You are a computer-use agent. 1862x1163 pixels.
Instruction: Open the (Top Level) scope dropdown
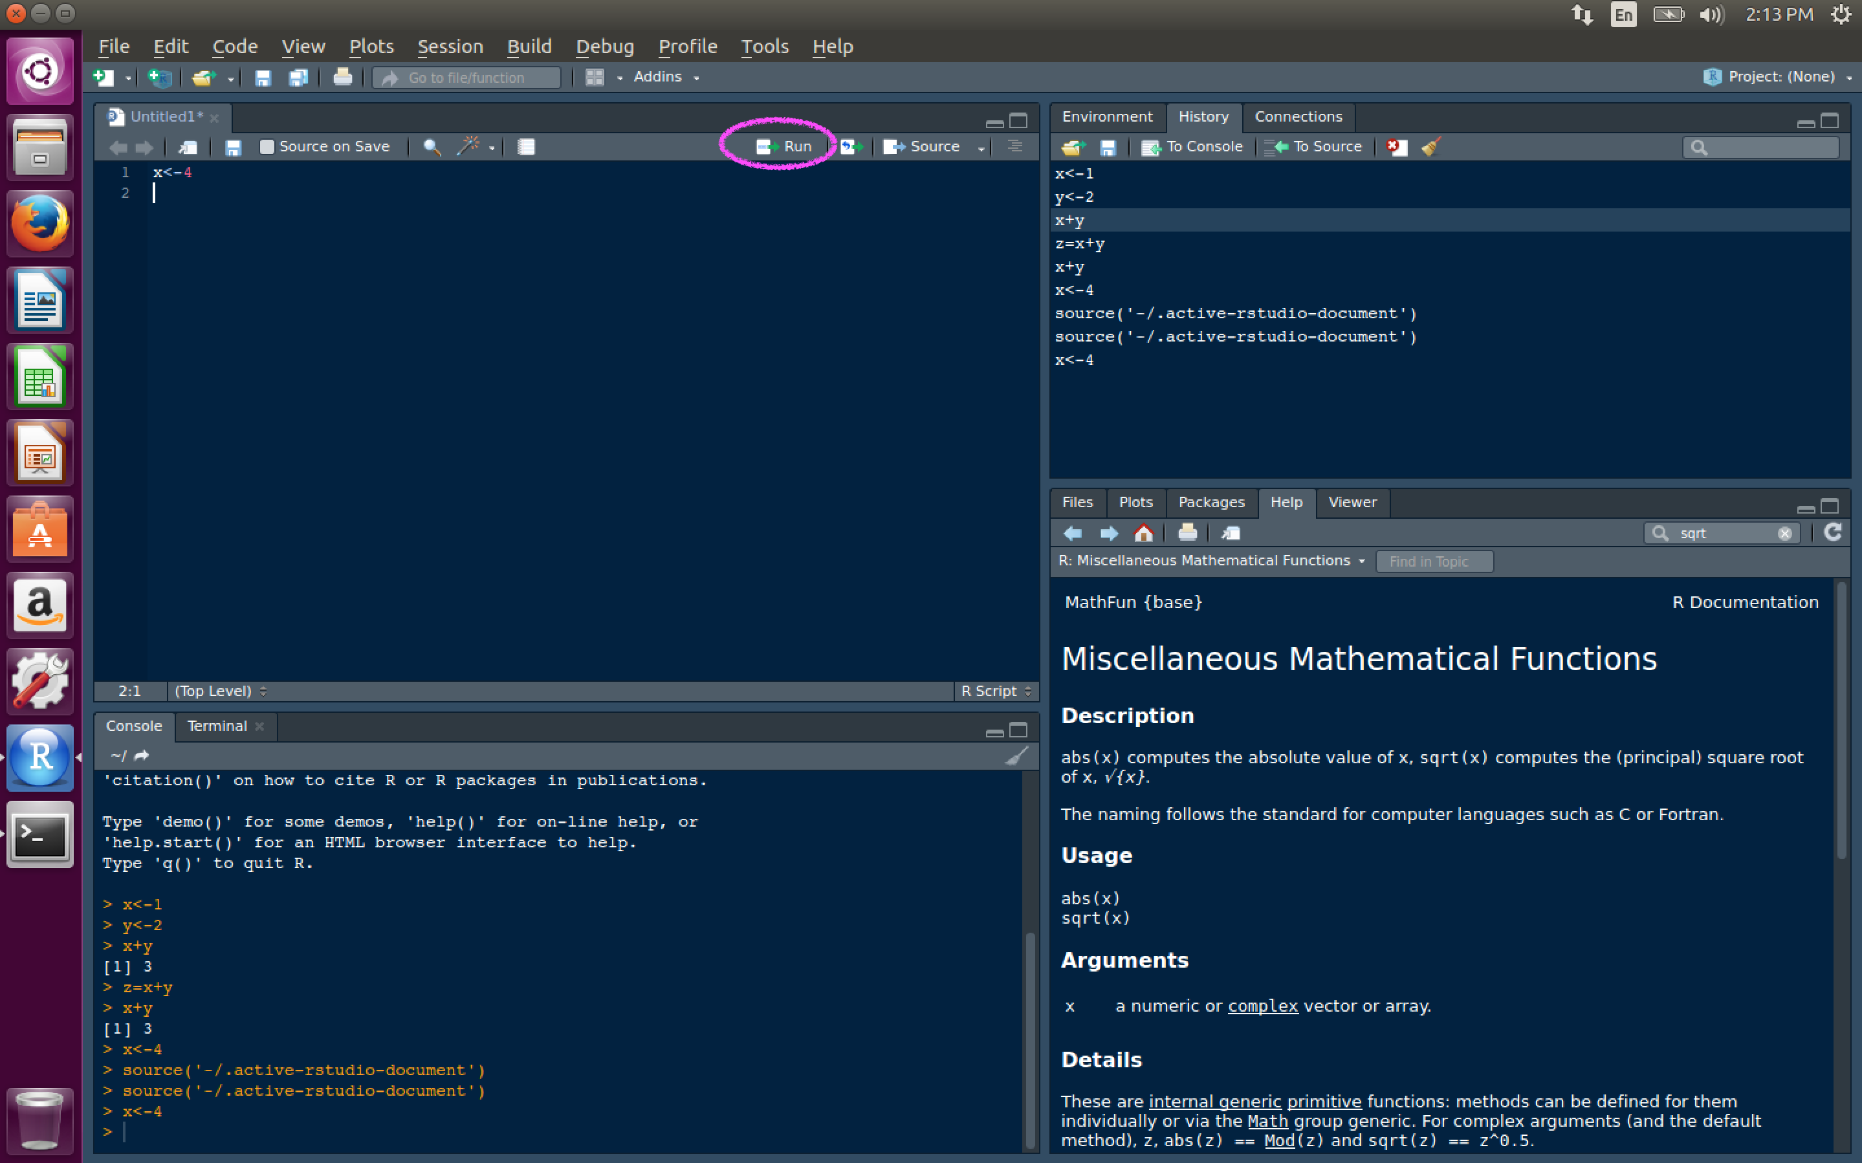(x=221, y=691)
